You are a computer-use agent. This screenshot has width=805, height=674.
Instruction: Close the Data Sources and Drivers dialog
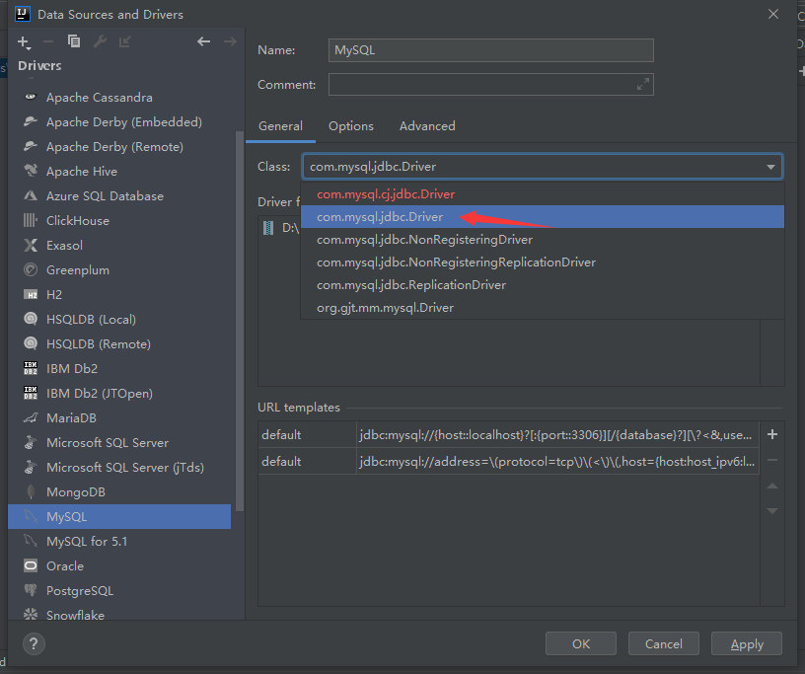pyautogui.click(x=773, y=14)
